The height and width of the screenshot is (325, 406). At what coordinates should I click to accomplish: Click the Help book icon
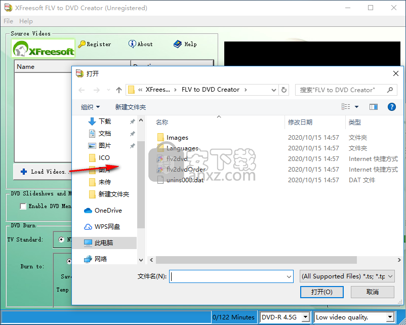(178, 44)
